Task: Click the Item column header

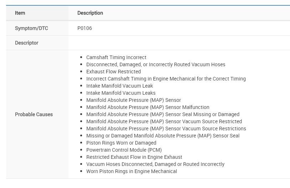Action: (20, 13)
